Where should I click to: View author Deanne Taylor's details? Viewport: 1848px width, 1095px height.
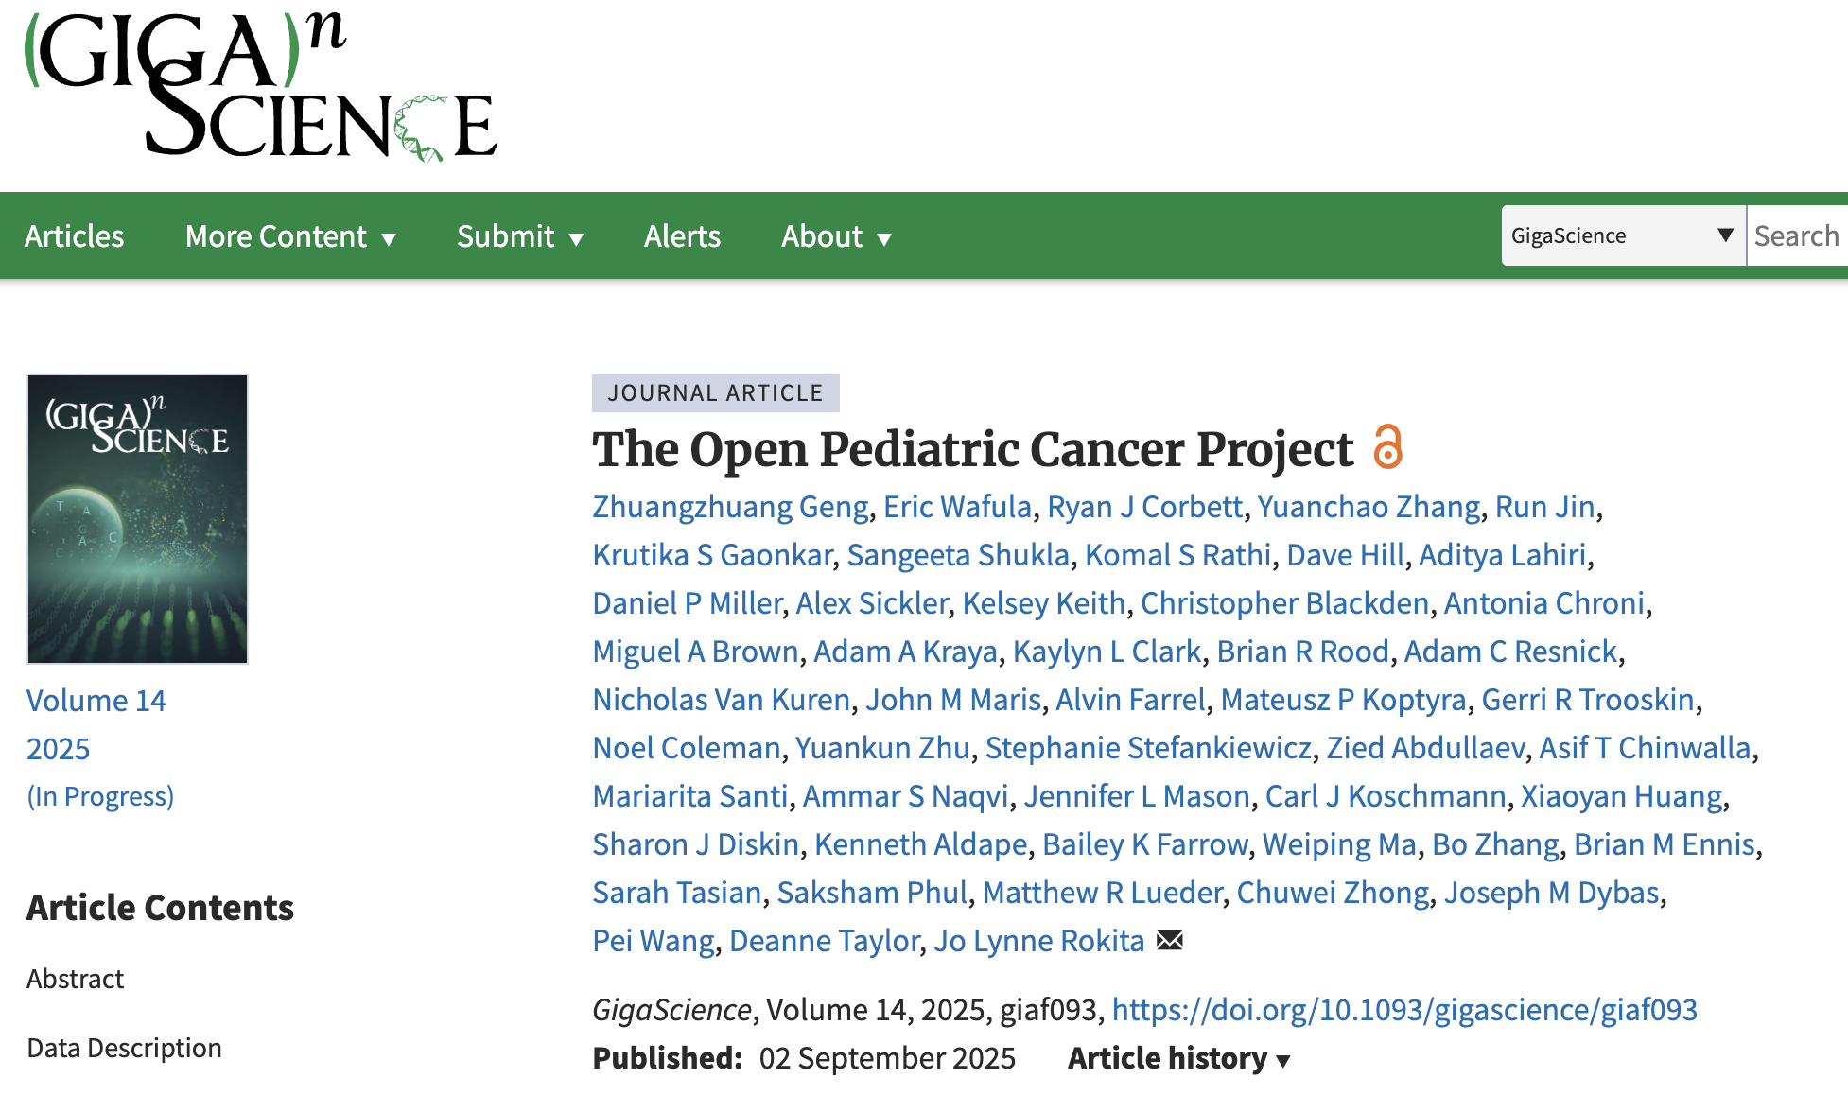pos(825,941)
